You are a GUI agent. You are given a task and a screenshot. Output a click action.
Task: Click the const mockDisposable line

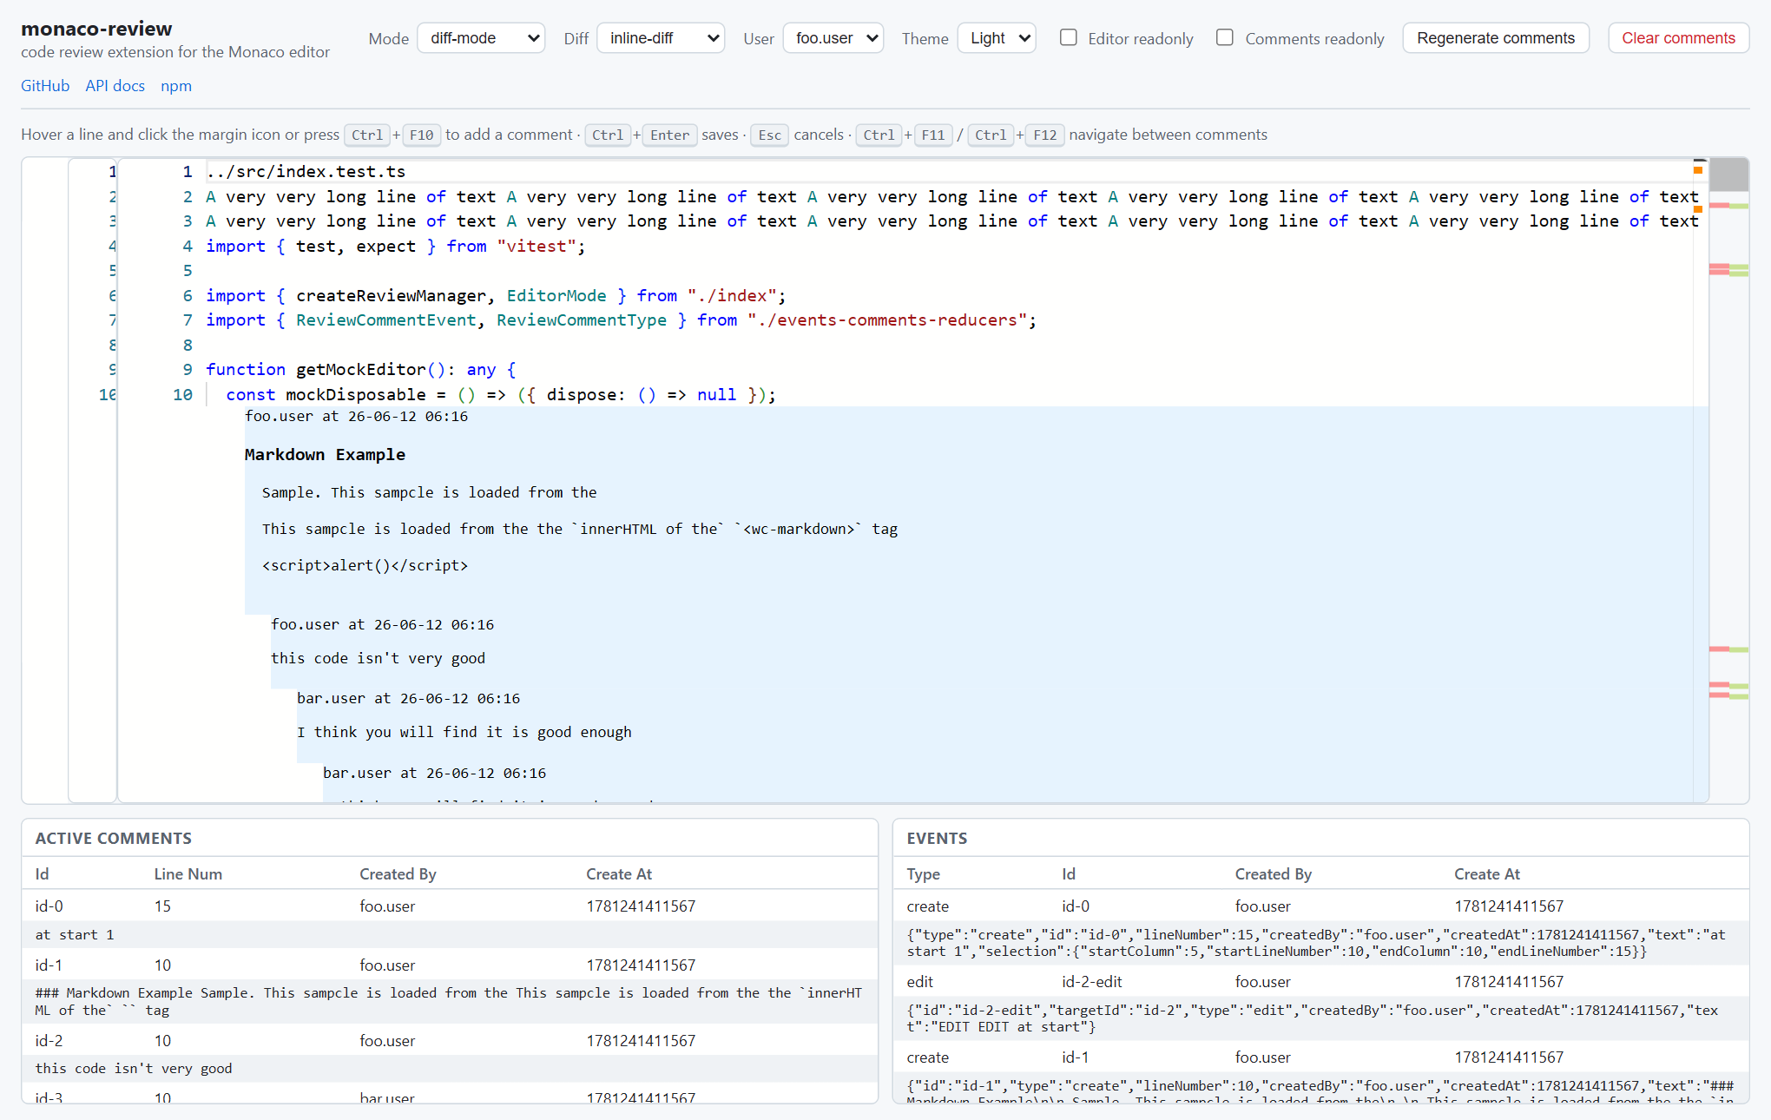(501, 395)
